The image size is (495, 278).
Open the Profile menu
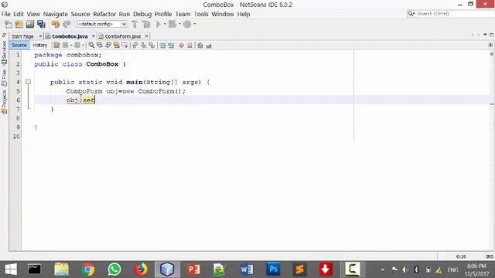pyautogui.click(x=163, y=14)
